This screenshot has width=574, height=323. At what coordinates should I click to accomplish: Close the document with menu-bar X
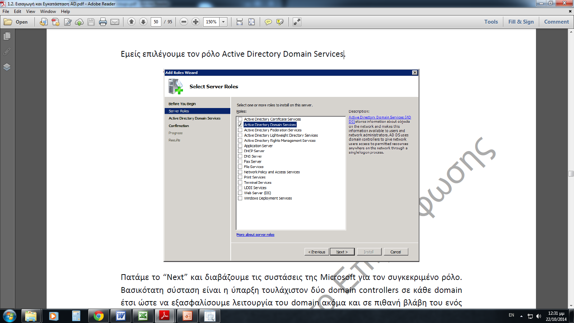(570, 11)
